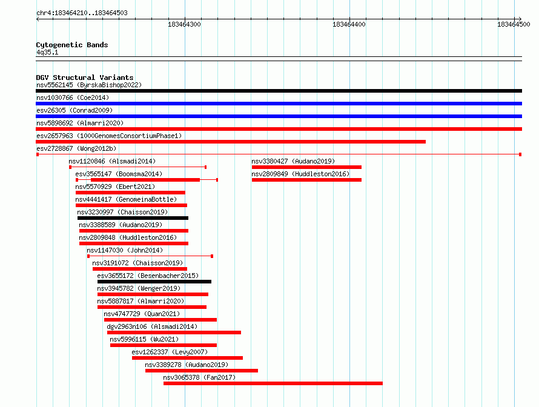The image size is (539, 407).
Task: Click the 183464300 ruler position label
Action: pos(184,24)
